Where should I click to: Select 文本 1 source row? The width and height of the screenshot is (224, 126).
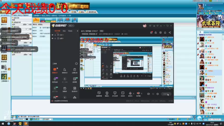pyautogui.click(x=65, y=35)
